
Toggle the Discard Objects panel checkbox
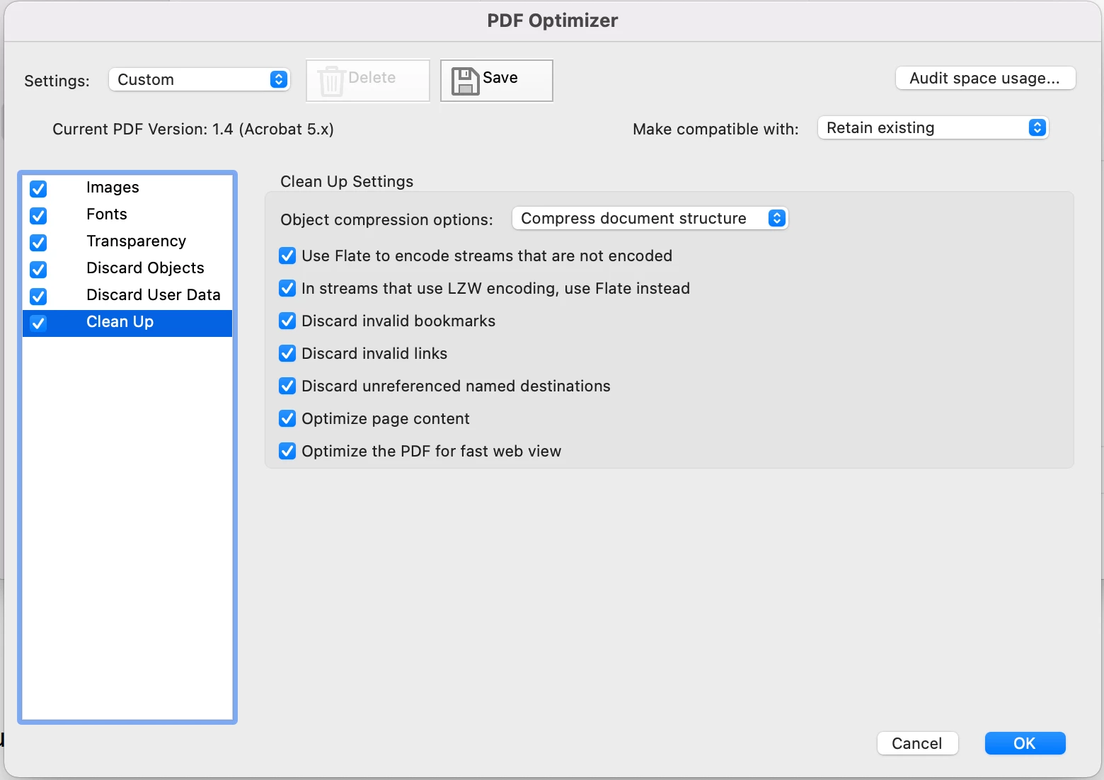pos(38,270)
